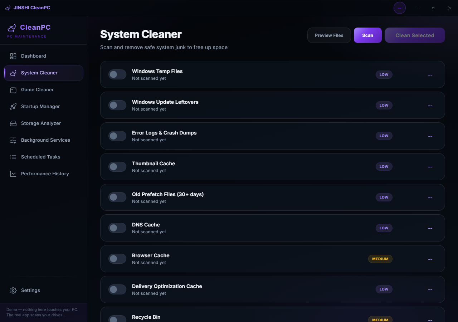
Task: Click the Storage Analyzer drive icon
Action: point(13,123)
